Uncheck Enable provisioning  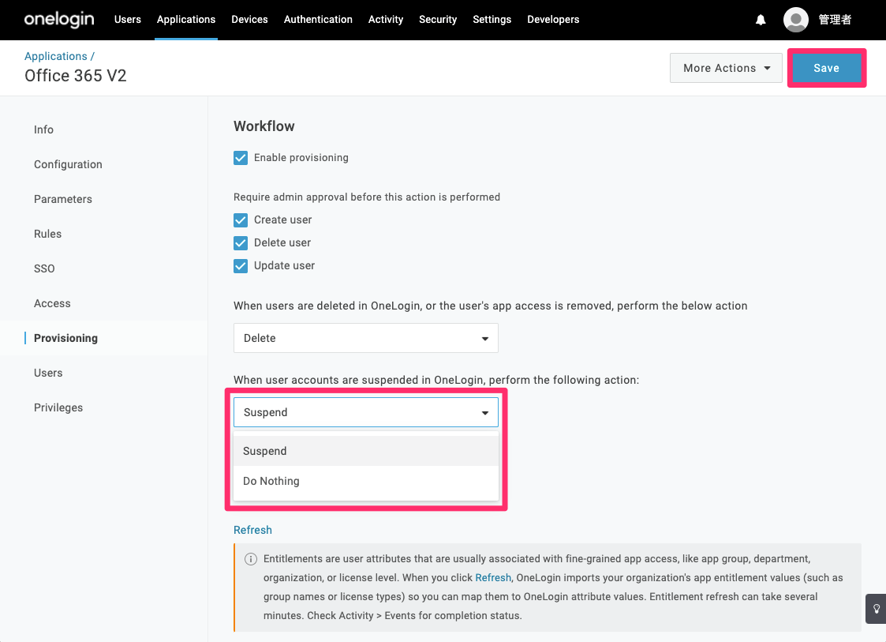(241, 158)
